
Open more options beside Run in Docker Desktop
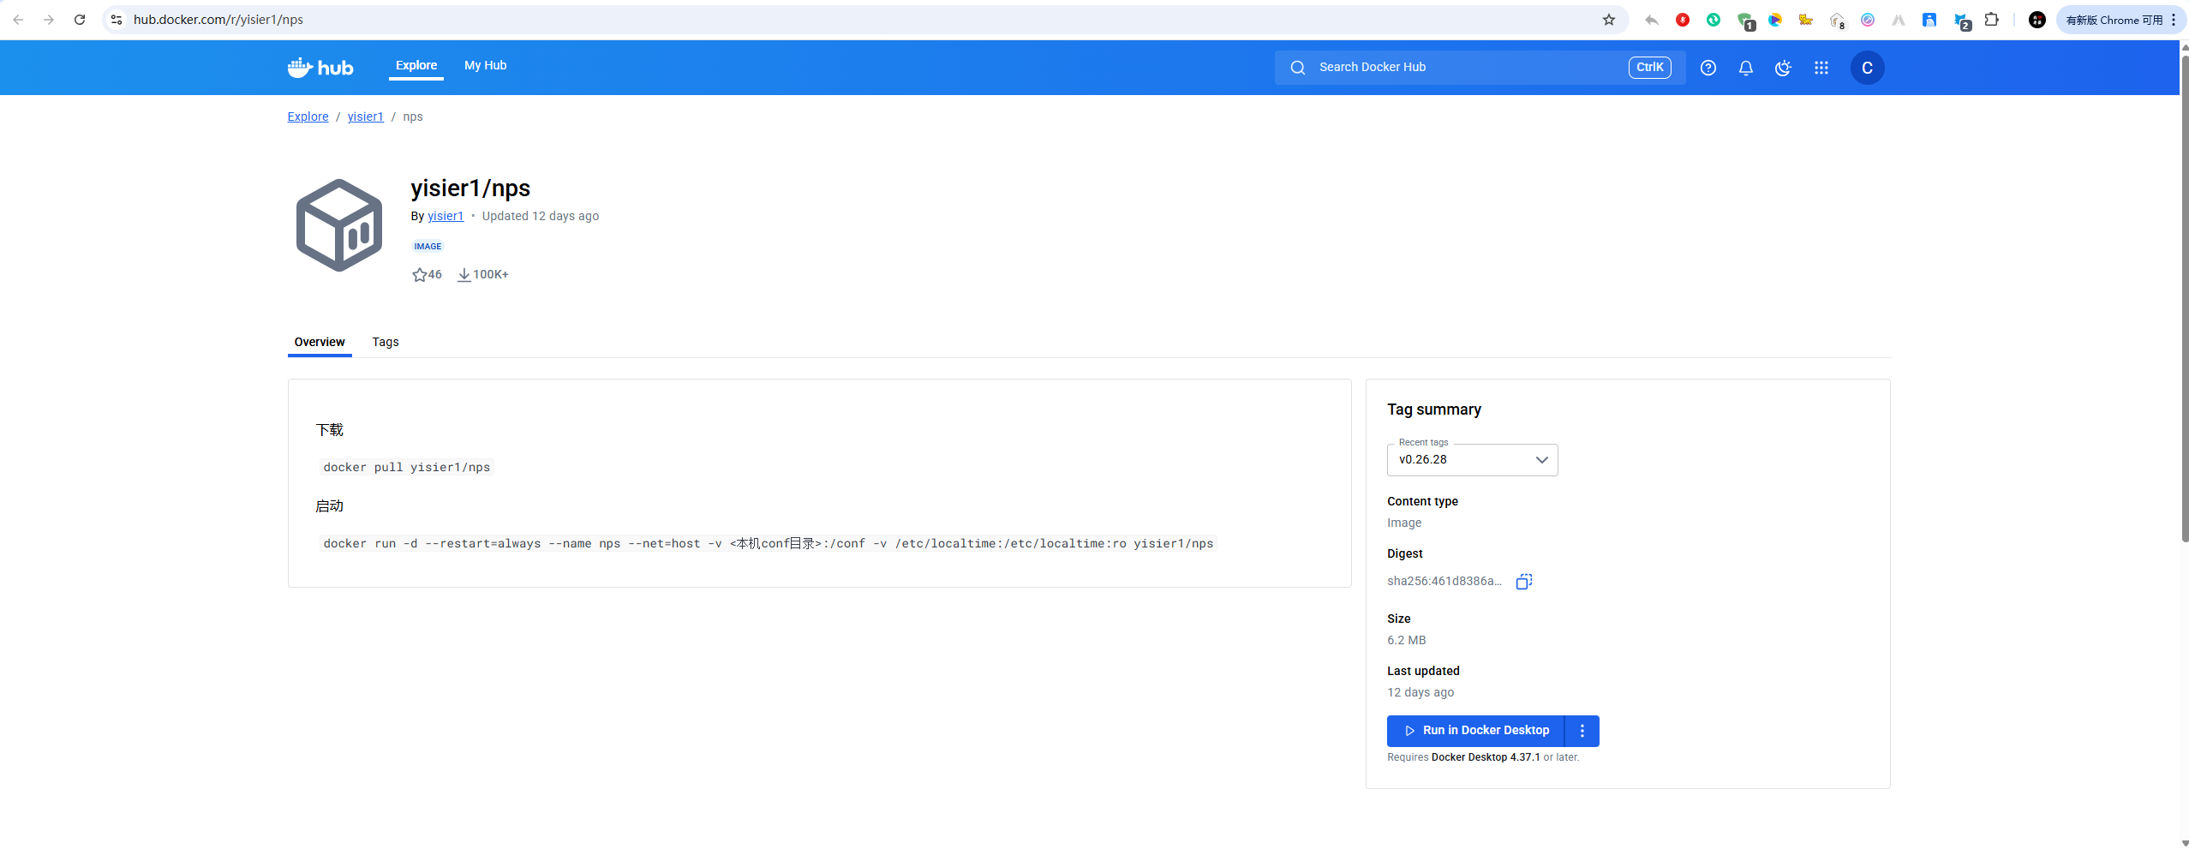coord(1582,731)
